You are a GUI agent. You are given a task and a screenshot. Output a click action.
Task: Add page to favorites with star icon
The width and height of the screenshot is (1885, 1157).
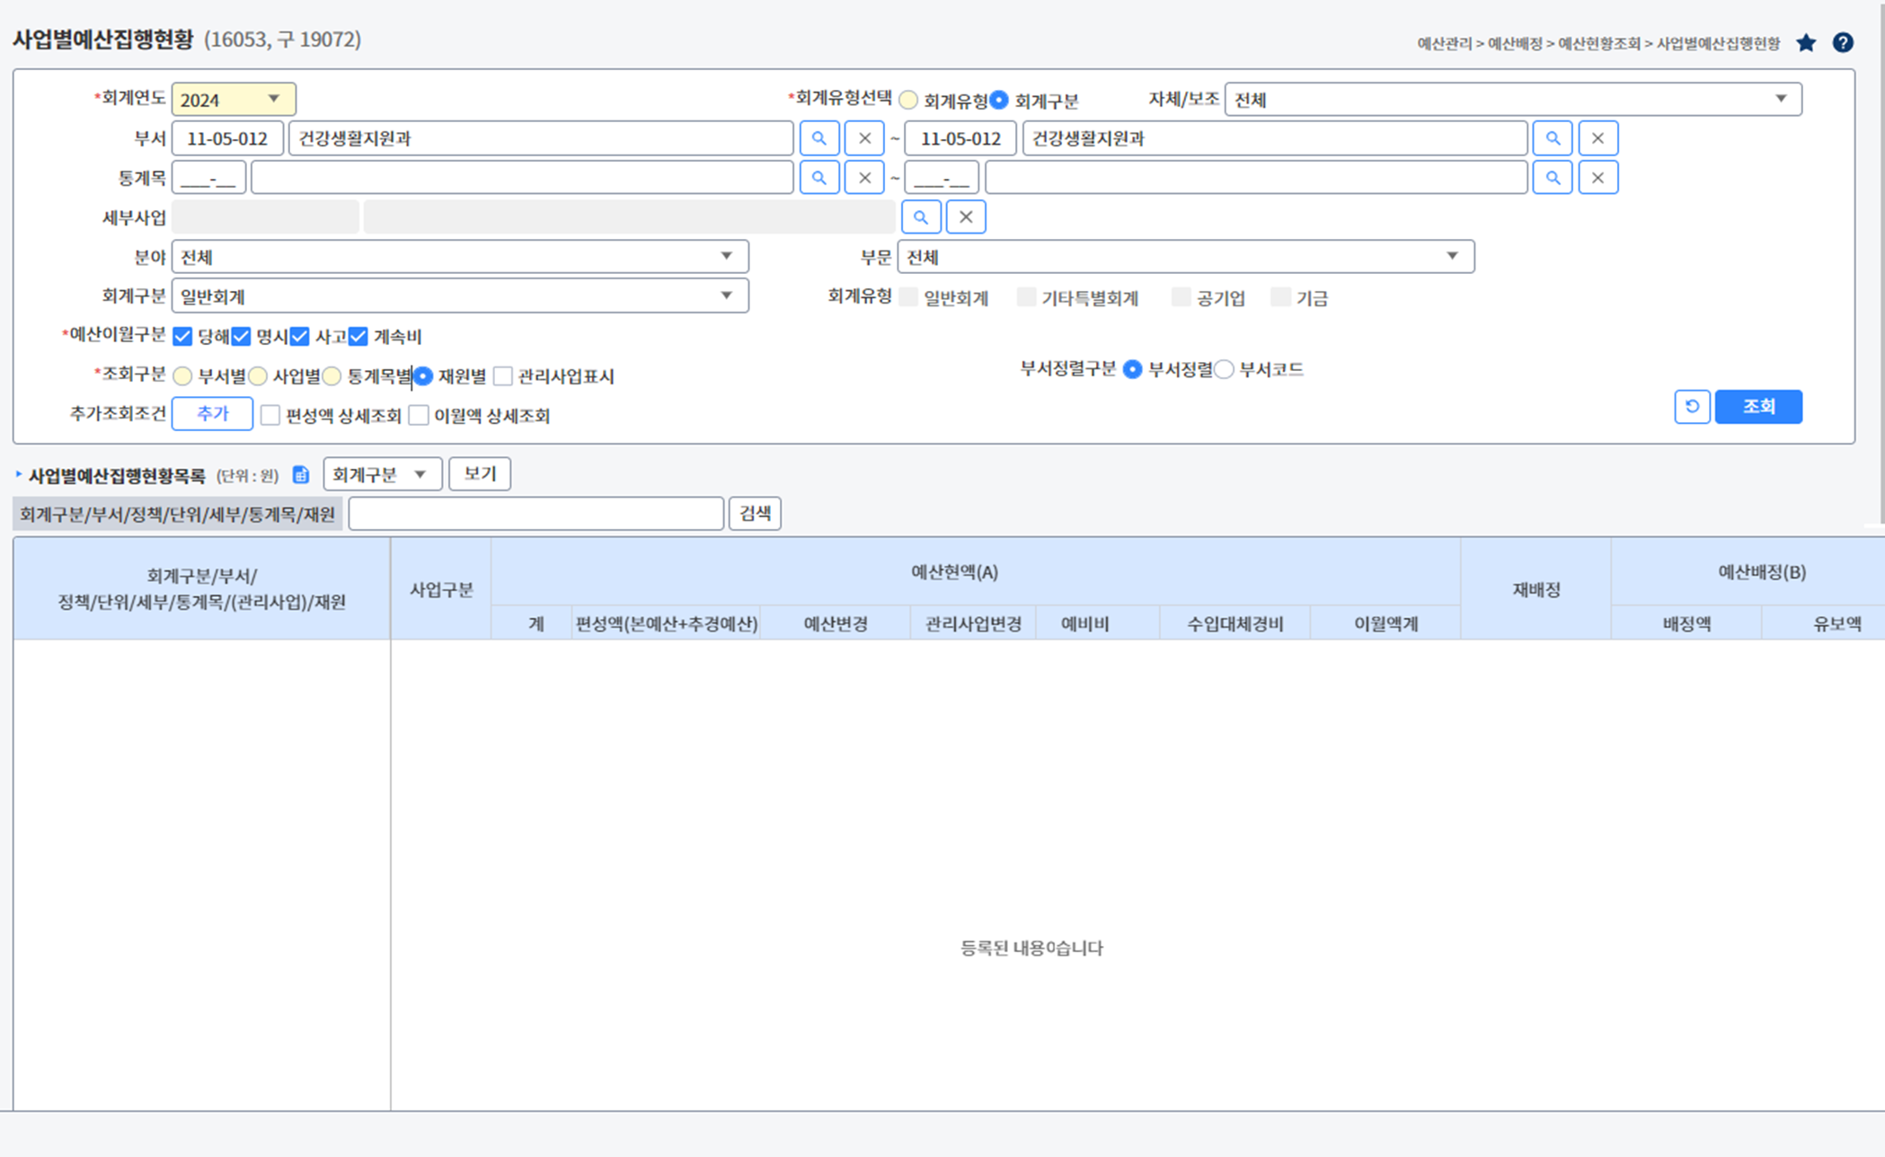click(1806, 42)
